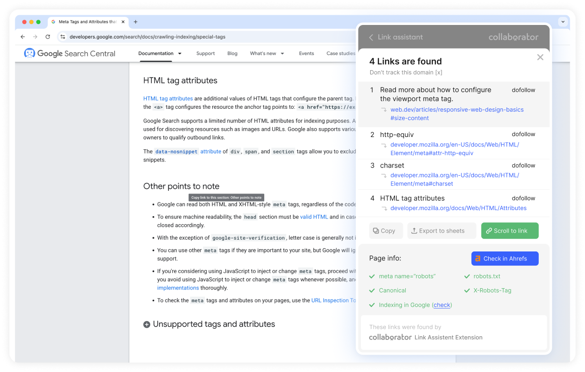
Task: Click the Google Search Central logo
Action: pos(70,53)
